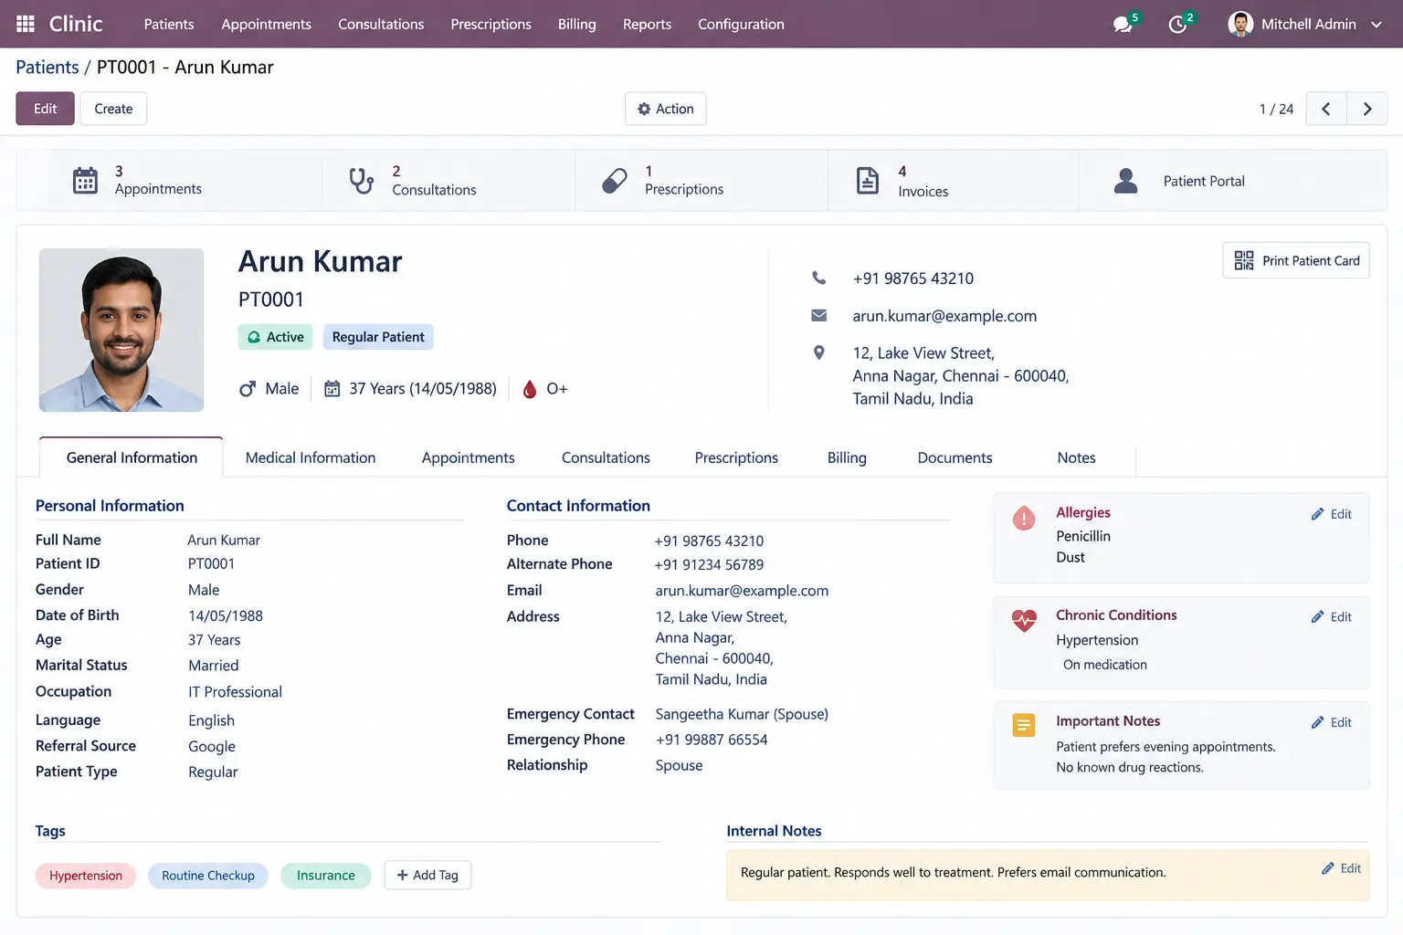The height and width of the screenshot is (935, 1403).
Task: Click the Insurance tag
Action: 326,876
